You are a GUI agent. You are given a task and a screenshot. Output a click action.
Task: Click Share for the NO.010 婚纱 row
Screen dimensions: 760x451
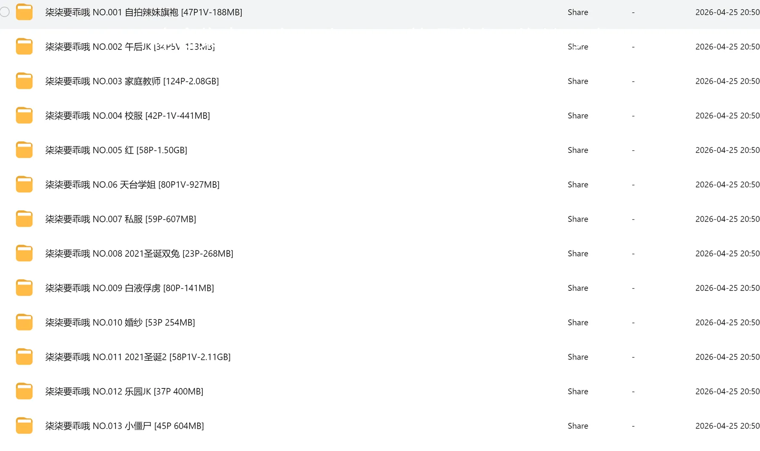click(578, 322)
